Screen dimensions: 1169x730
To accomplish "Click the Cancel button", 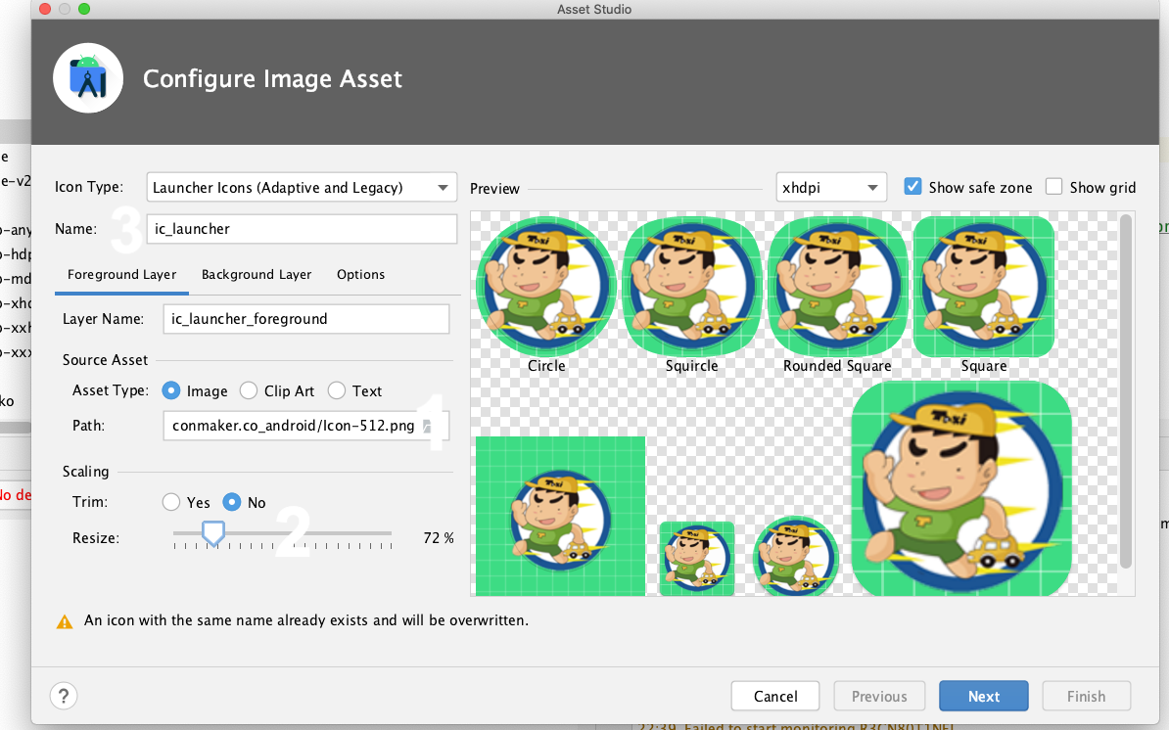I will click(775, 696).
